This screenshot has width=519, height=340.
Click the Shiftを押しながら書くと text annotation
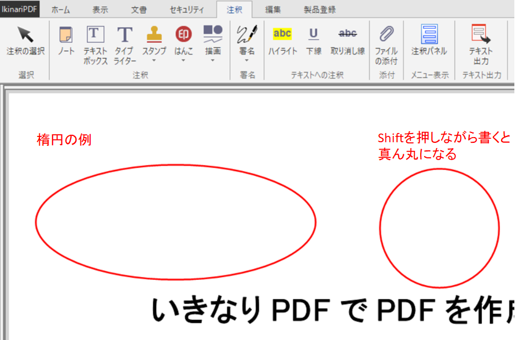[444, 138]
